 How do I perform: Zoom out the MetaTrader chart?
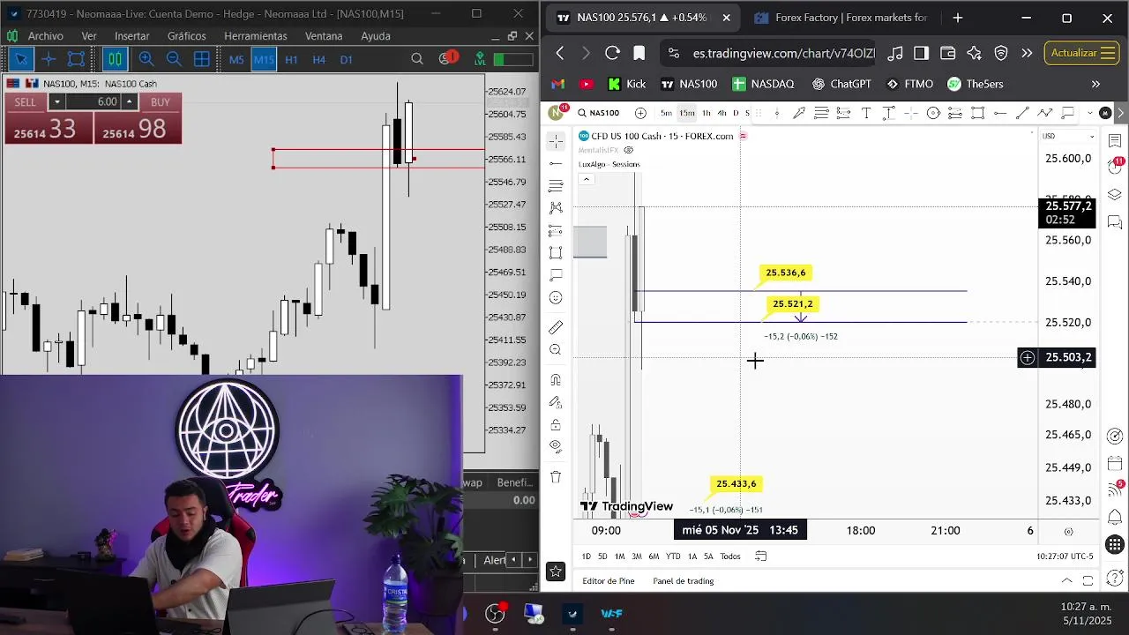click(x=174, y=59)
